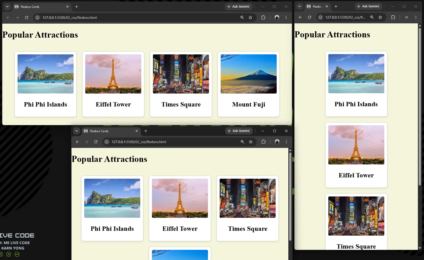
Task: Open three-dot menu in bottom browser window
Action: click(x=286, y=142)
